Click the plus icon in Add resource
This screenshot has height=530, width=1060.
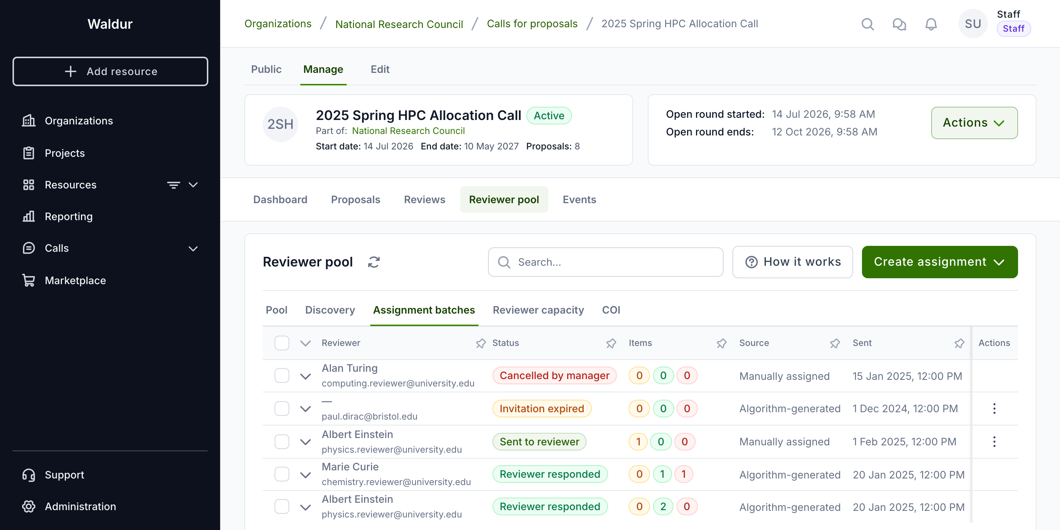[70, 72]
